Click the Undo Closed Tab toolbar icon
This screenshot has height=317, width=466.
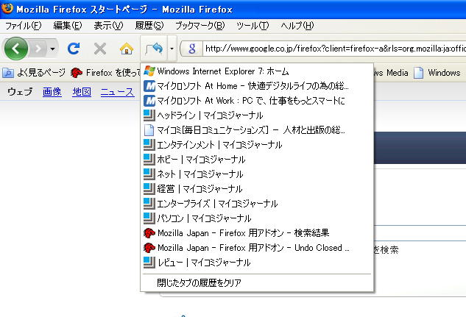154,49
